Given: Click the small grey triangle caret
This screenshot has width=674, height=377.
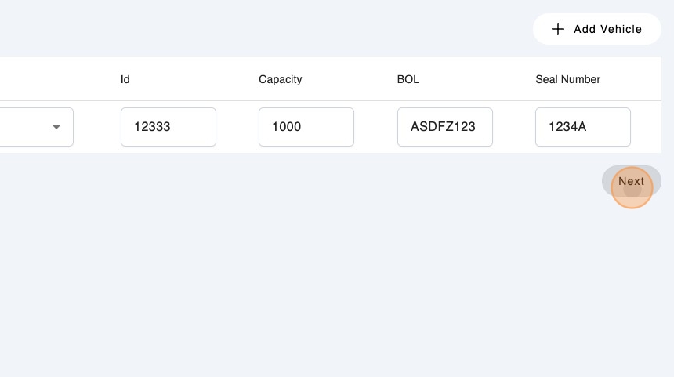Looking at the screenshot, I should [56, 127].
